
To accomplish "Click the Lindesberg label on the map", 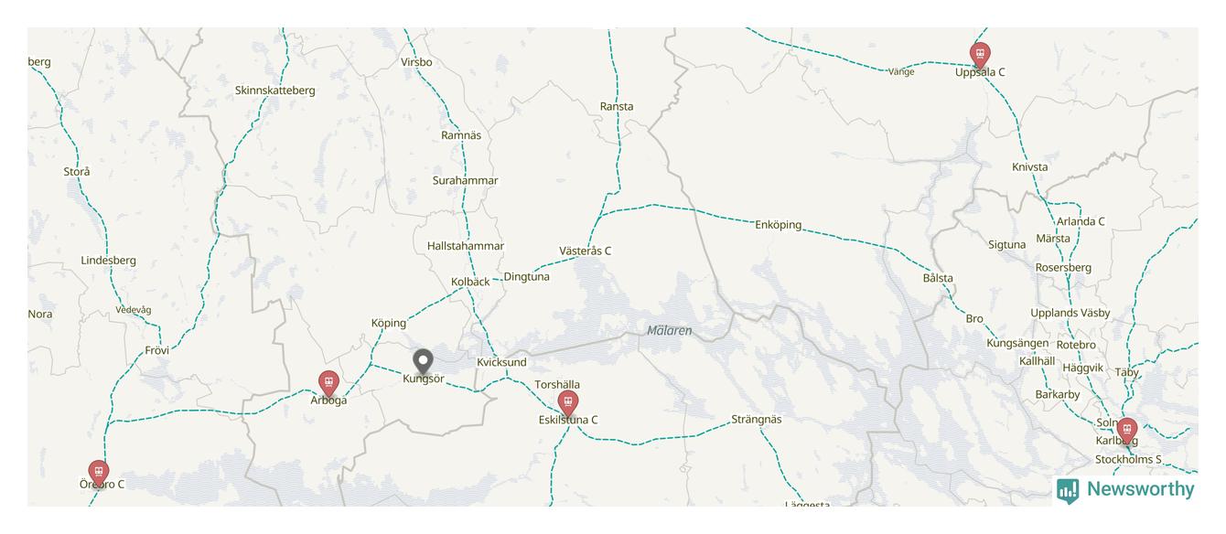I will [109, 261].
